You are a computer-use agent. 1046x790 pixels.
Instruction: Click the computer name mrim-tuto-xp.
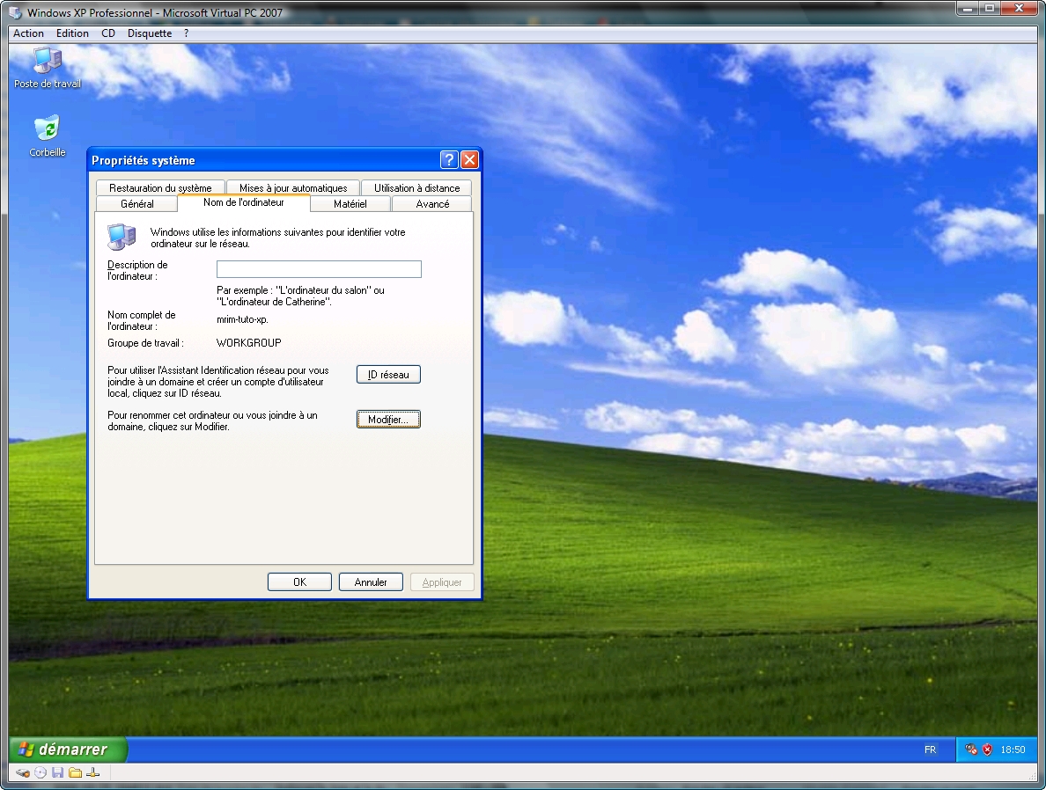[x=242, y=319]
